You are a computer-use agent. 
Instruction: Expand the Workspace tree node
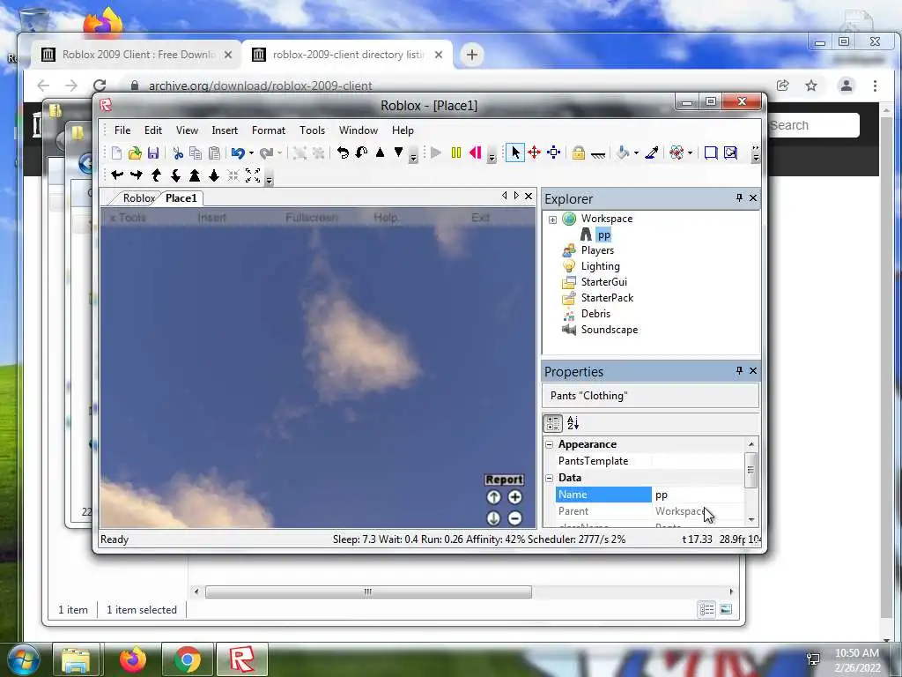(552, 219)
